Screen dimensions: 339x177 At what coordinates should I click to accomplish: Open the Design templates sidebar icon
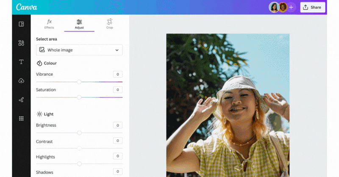pos(21,24)
